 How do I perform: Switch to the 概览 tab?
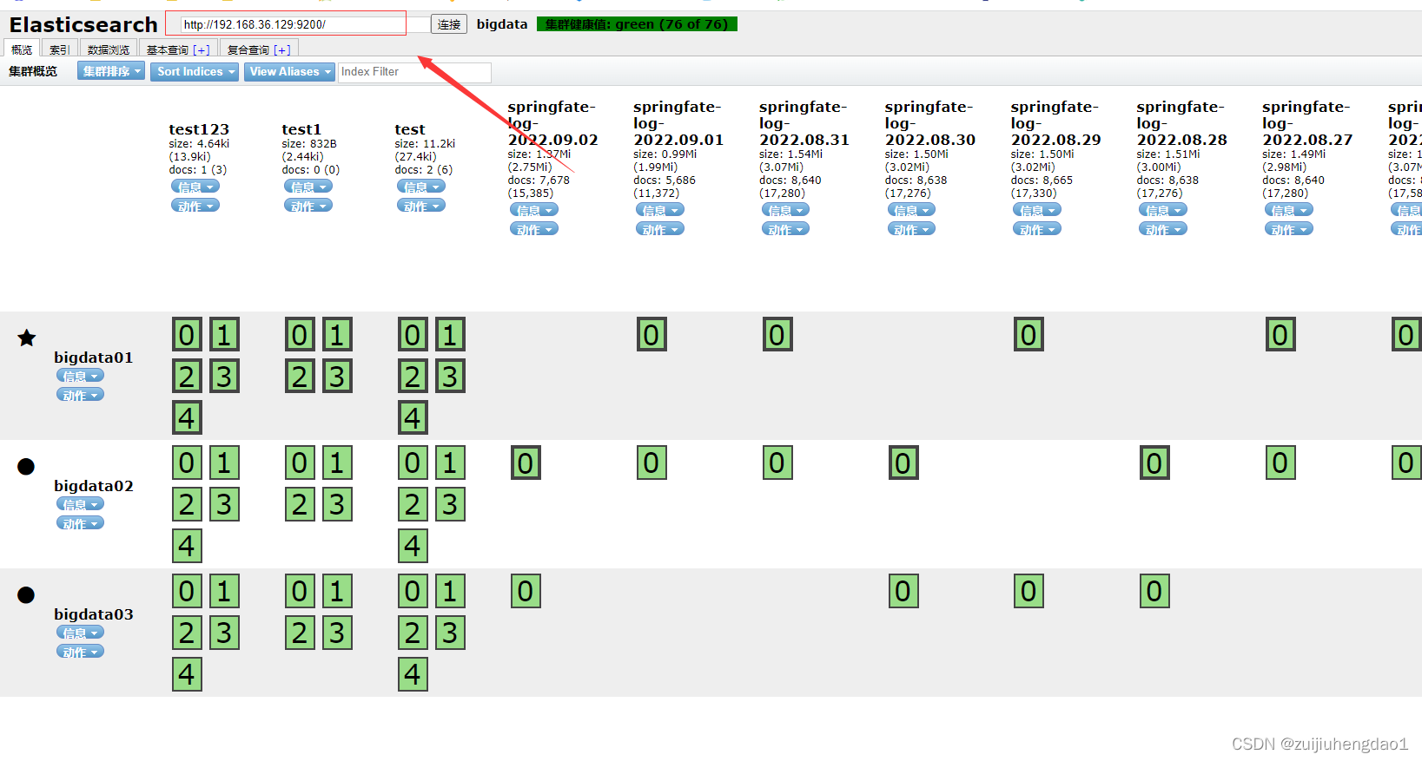[x=22, y=49]
